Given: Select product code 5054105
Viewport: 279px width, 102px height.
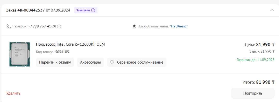Looking at the screenshot, I should pos(62,52).
